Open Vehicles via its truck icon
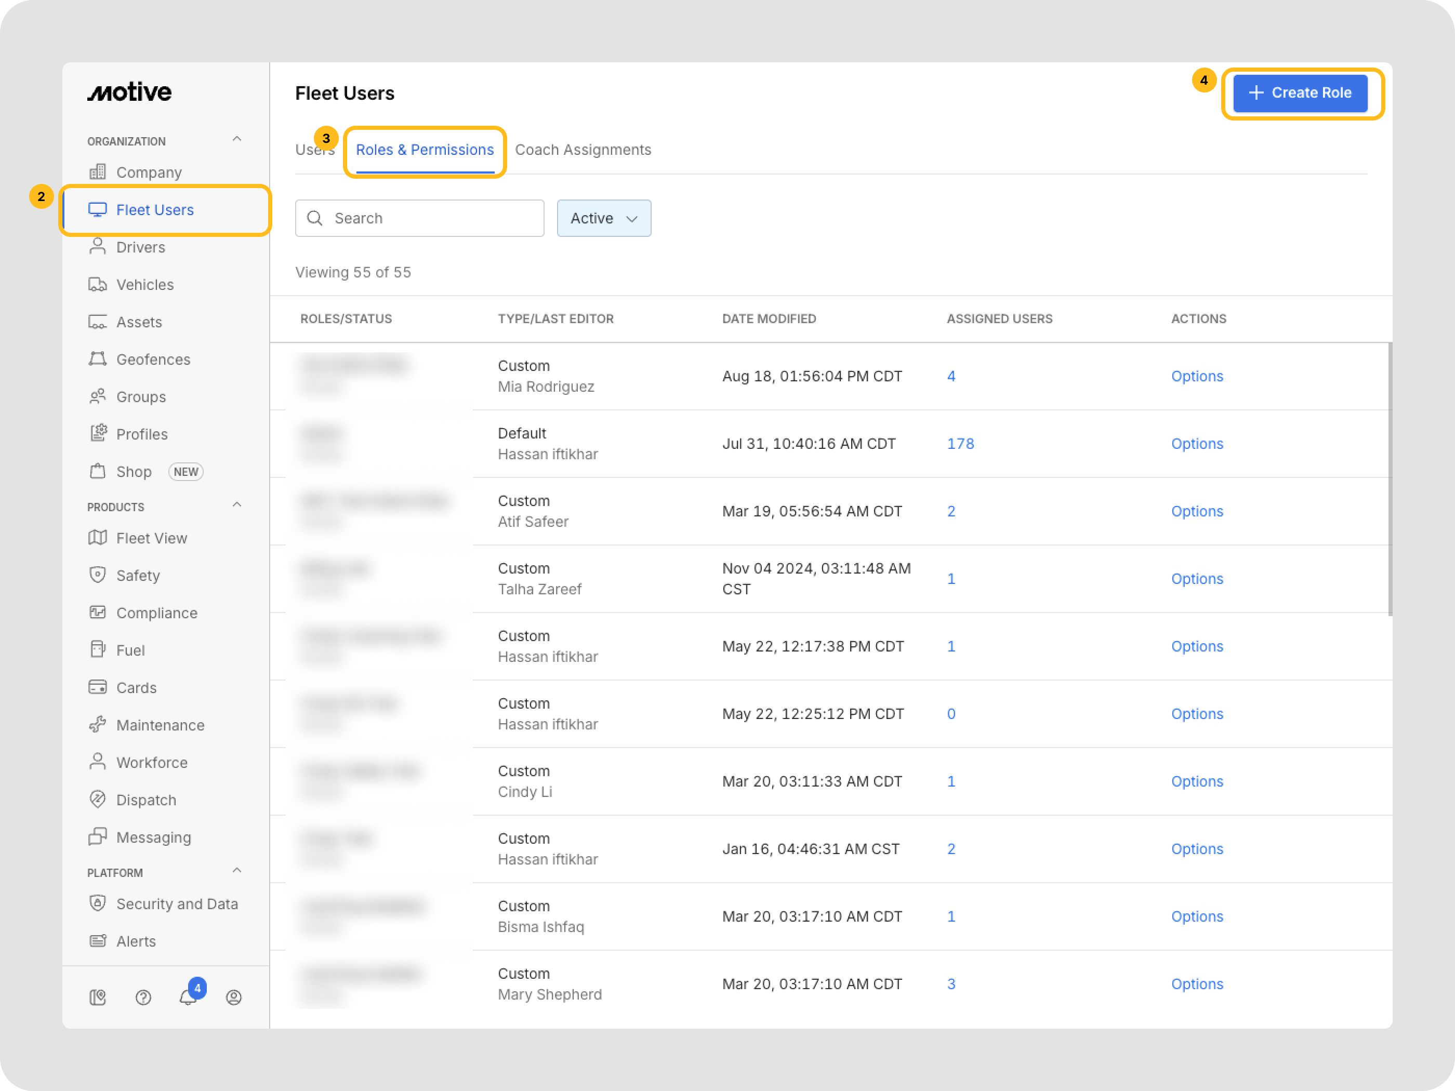The image size is (1455, 1091). pos(97,284)
